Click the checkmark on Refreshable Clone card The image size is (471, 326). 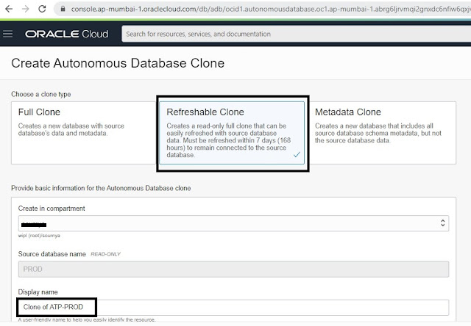295,155
